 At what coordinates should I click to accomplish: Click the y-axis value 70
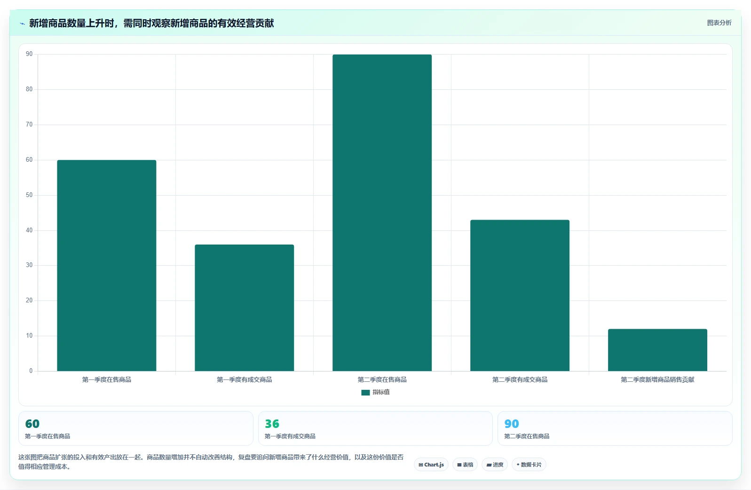29,125
